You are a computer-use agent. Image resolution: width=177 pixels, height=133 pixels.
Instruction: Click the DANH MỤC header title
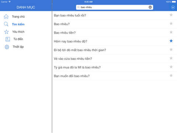[26, 7]
